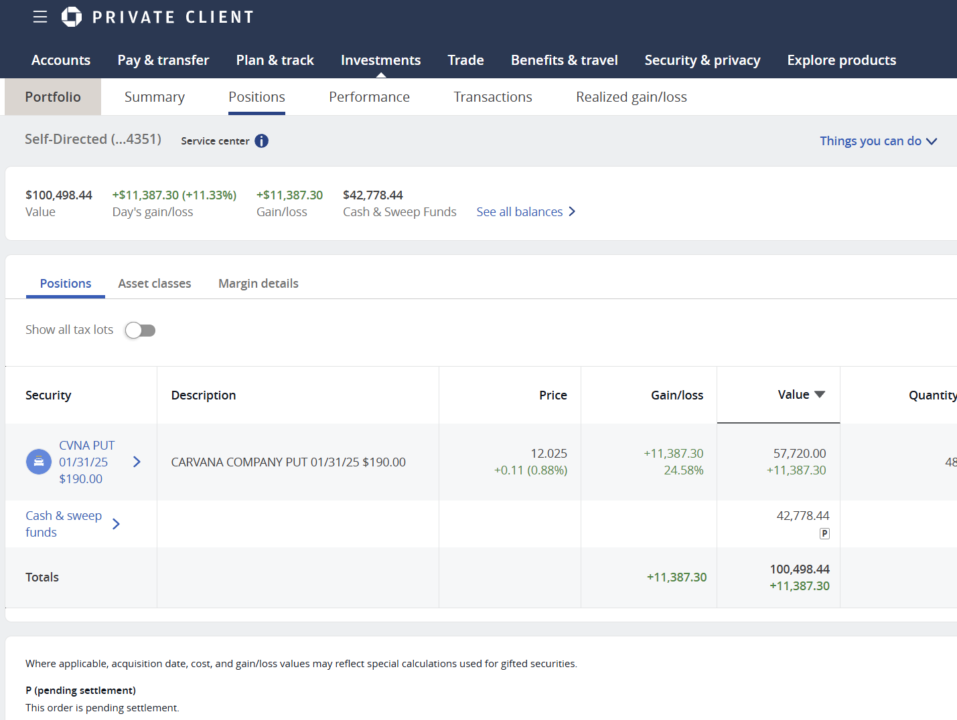Image resolution: width=957 pixels, height=720 pixels.
Task: Click the $100,498.44 account value
Action: (59, 195)
